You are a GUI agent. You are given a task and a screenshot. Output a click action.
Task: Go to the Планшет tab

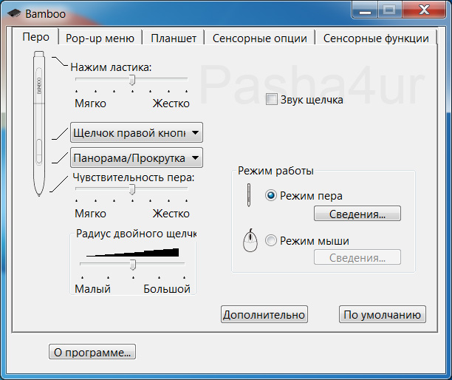174,38
